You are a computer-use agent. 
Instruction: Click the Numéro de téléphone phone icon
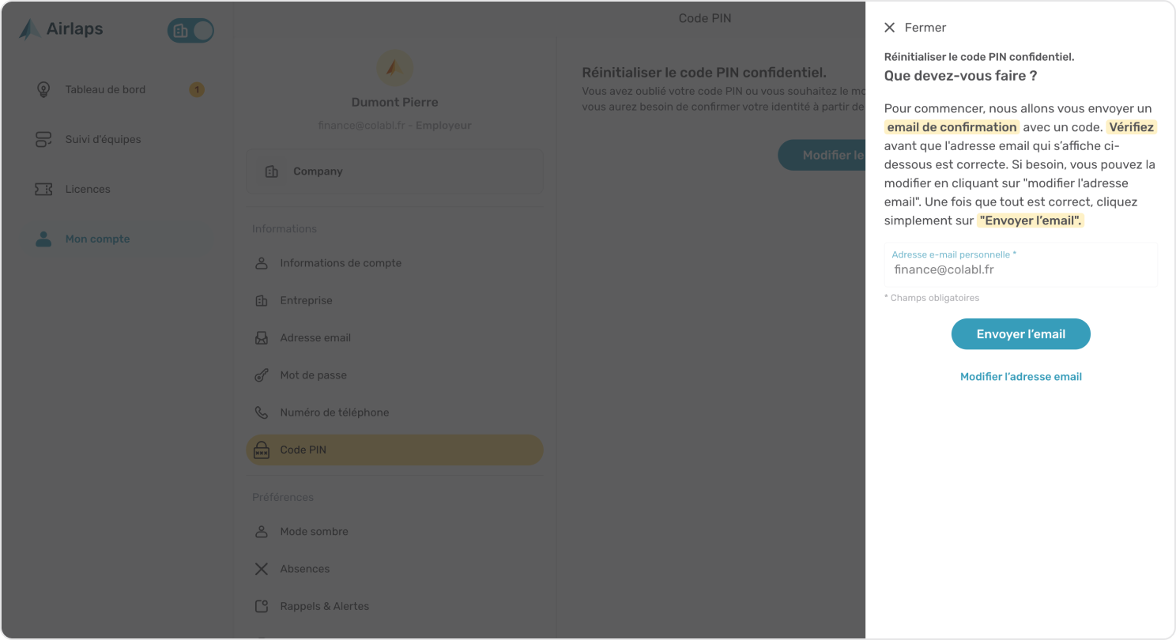tap(262, 412)
